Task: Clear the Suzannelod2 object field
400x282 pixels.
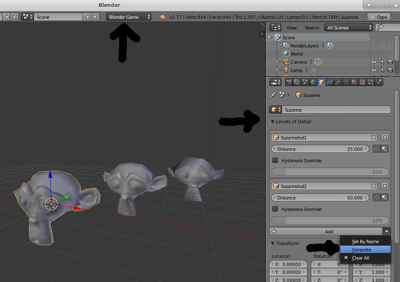Action: click(373, 186)
